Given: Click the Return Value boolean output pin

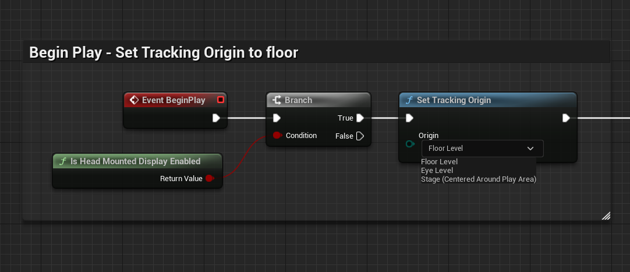Looking at the screenshot, I should (x=210, y=178).
